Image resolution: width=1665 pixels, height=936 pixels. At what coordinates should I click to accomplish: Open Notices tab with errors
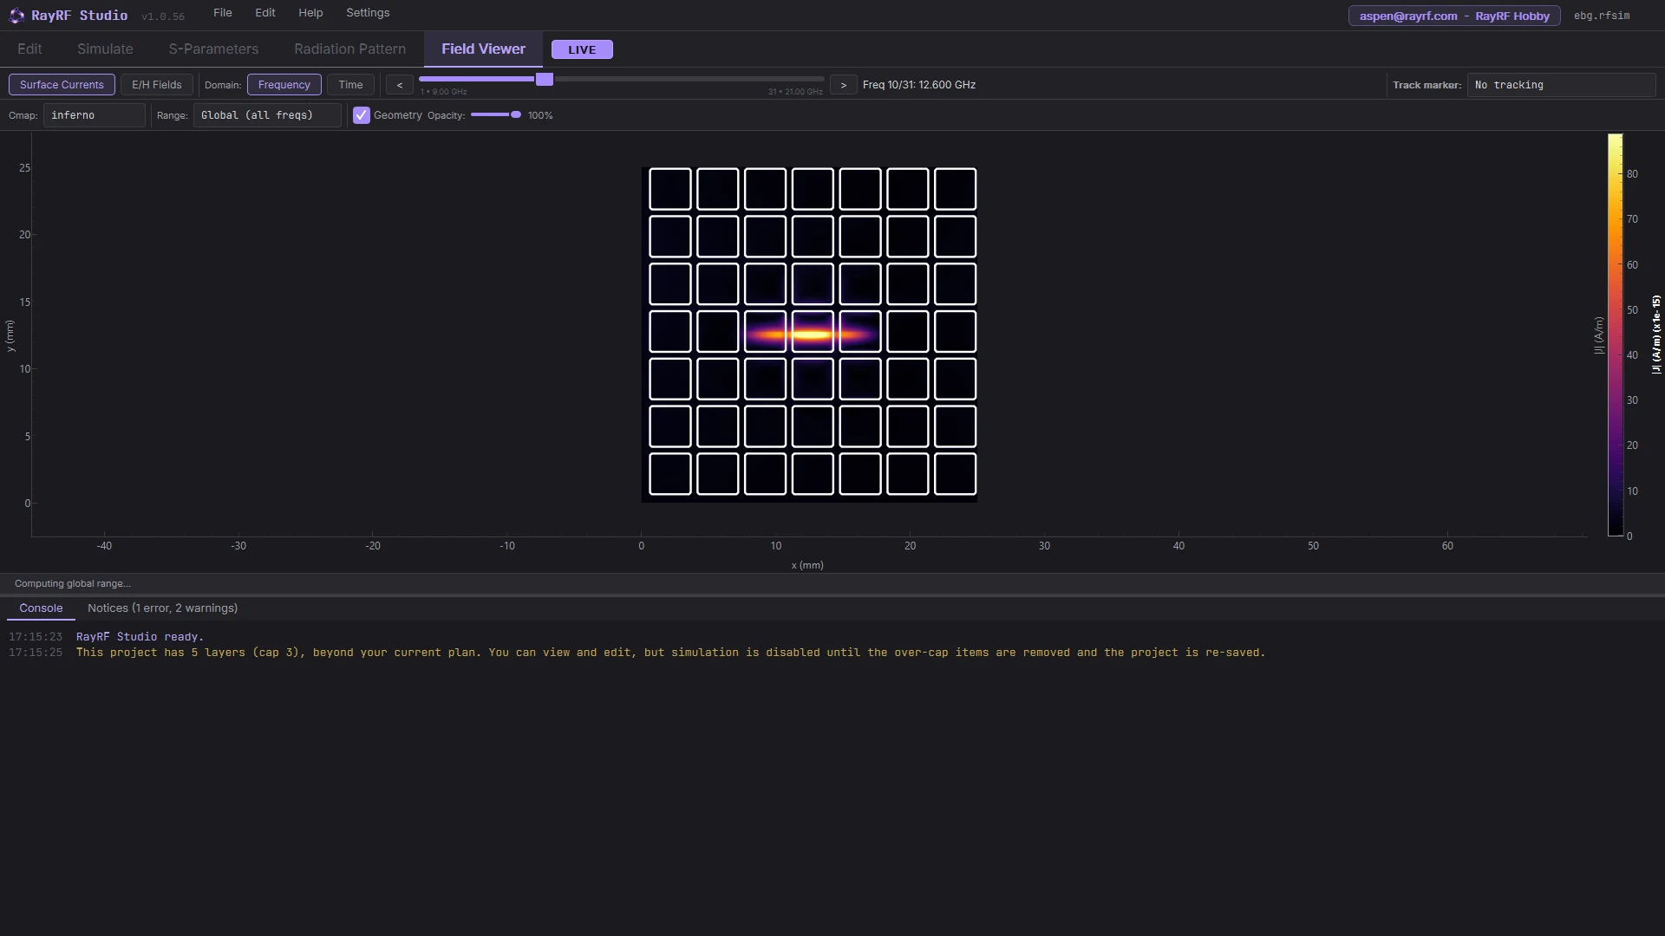click(x=162, y=608)
